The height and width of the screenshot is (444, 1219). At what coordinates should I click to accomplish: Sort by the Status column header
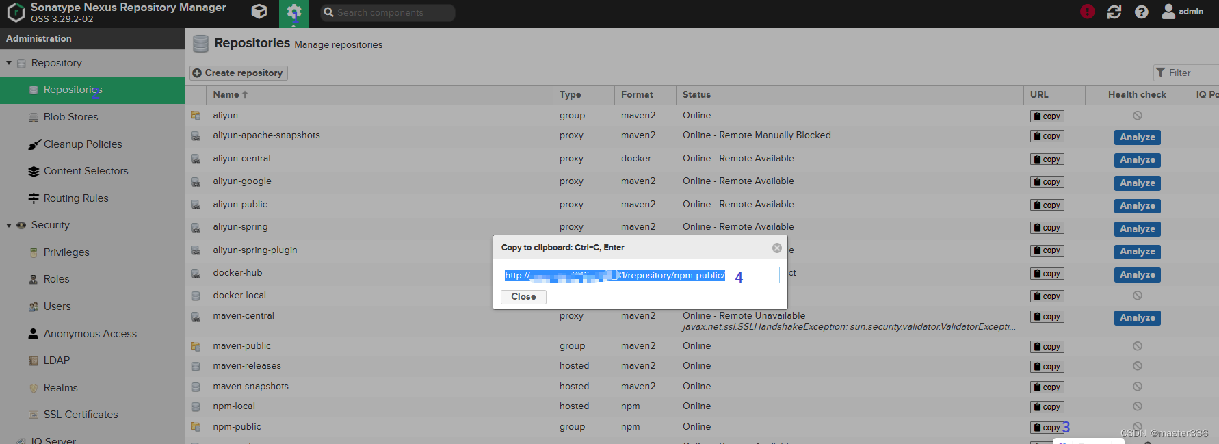[x=850, y=94]
